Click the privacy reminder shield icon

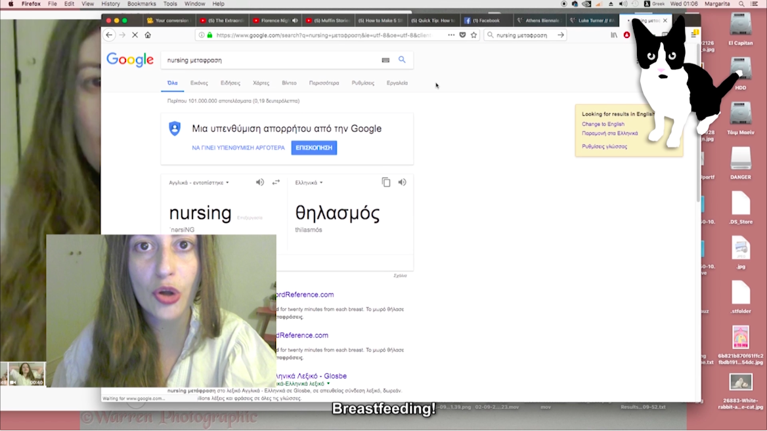(175, 129)
